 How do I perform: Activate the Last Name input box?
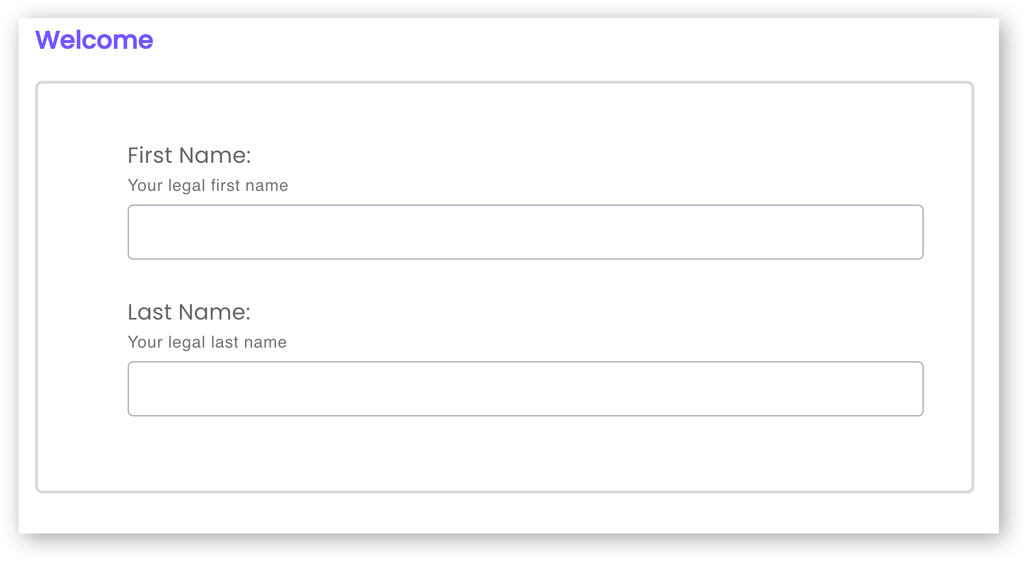525,389
